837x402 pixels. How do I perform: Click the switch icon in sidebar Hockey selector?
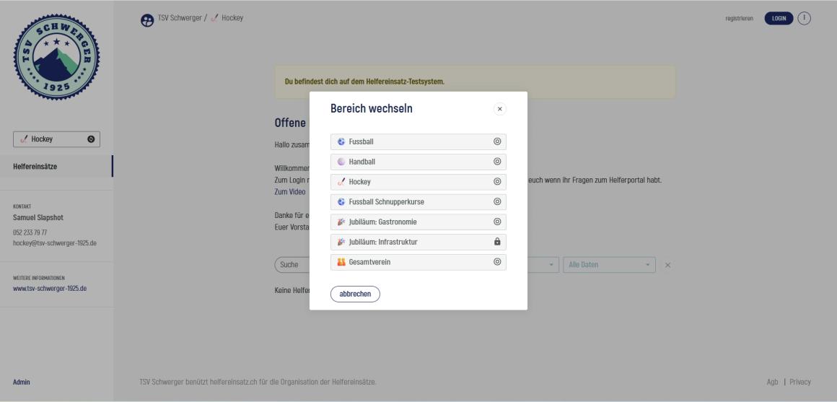[91, 139]
